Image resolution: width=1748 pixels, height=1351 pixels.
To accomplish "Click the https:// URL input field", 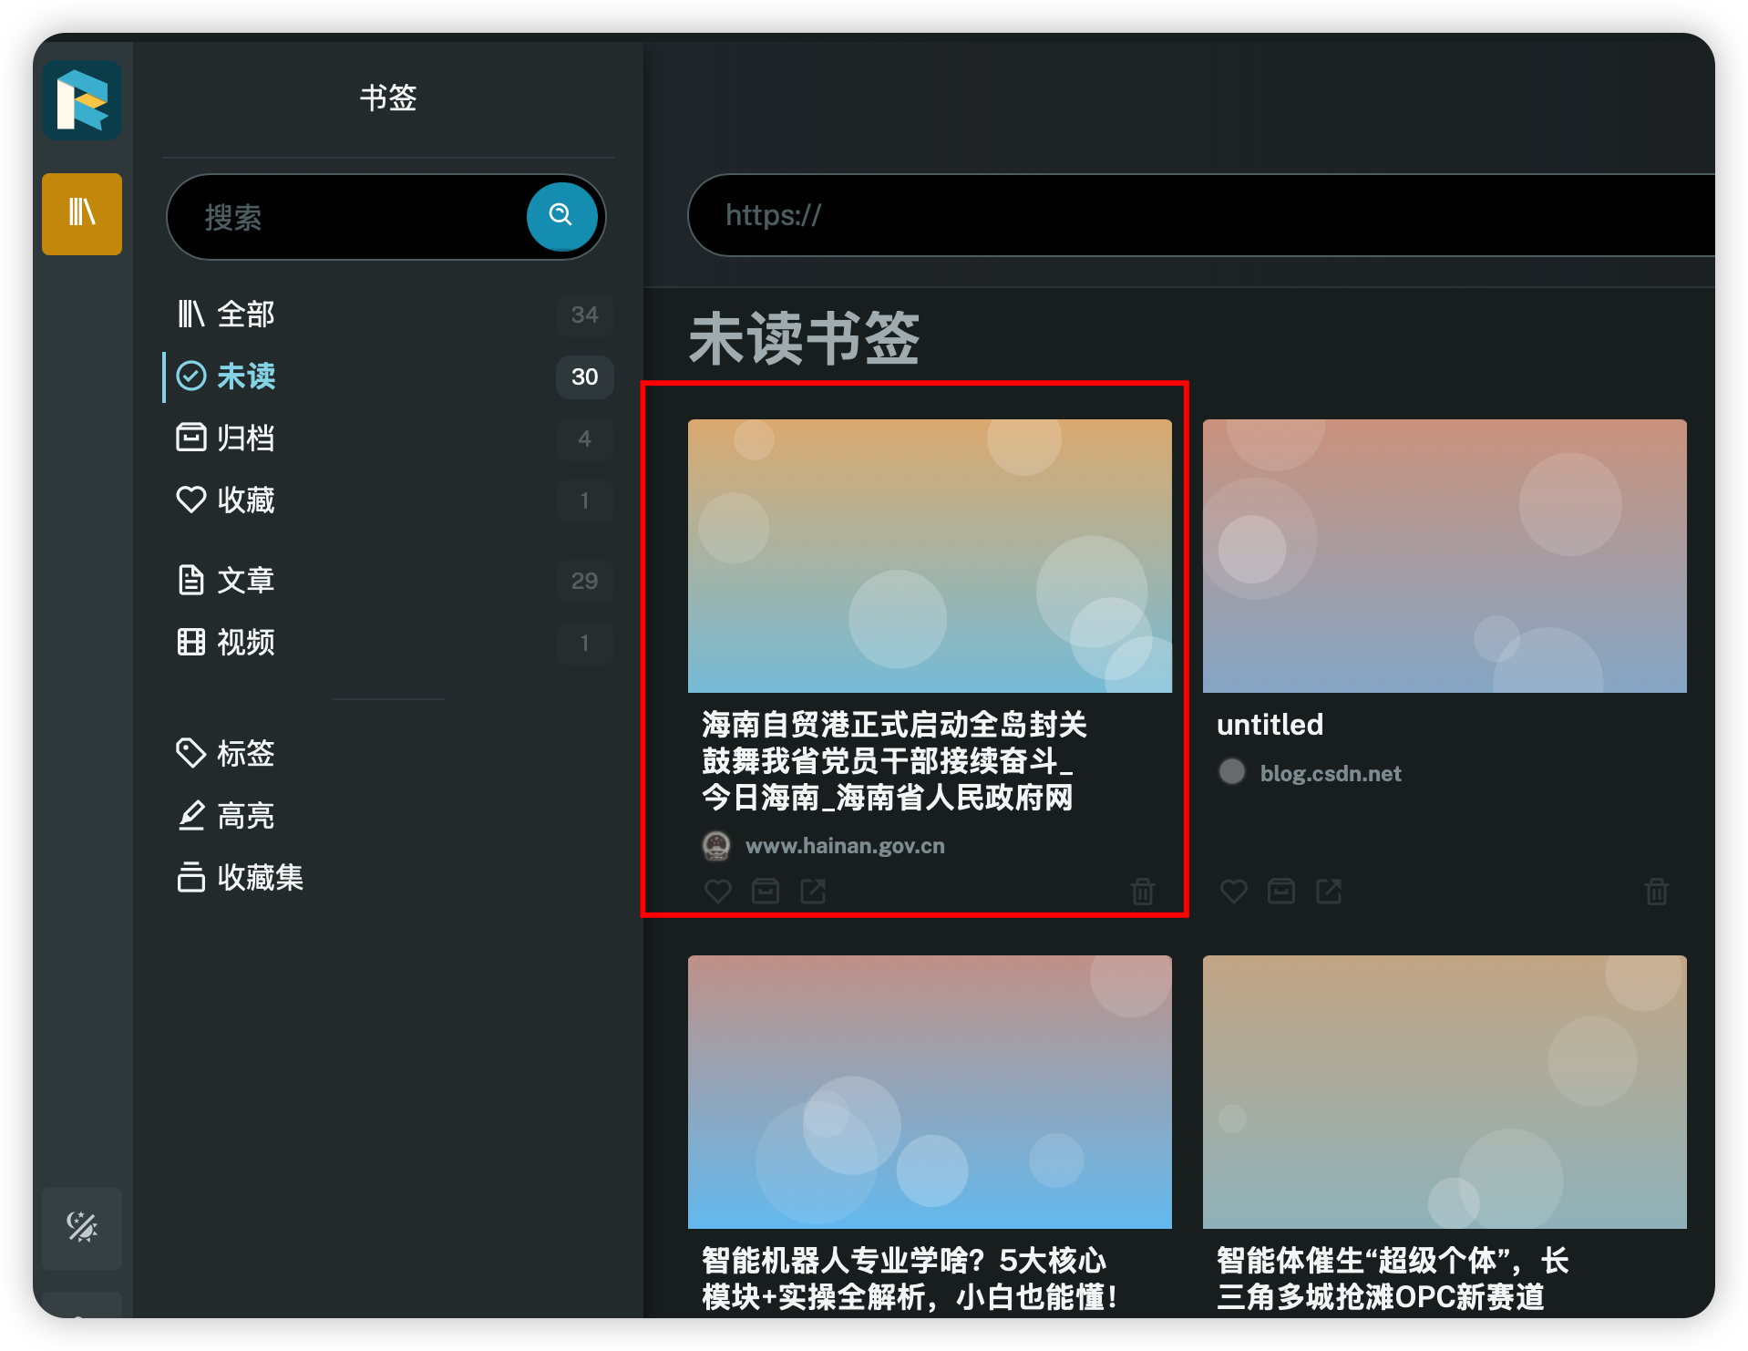I will 1203,215.
